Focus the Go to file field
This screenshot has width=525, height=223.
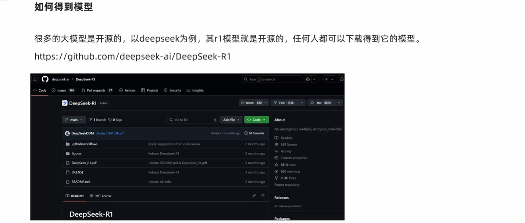click(192, 120)
